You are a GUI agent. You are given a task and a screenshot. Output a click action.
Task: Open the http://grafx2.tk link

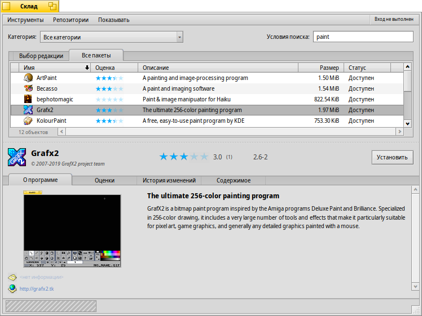tap(37, 289)
